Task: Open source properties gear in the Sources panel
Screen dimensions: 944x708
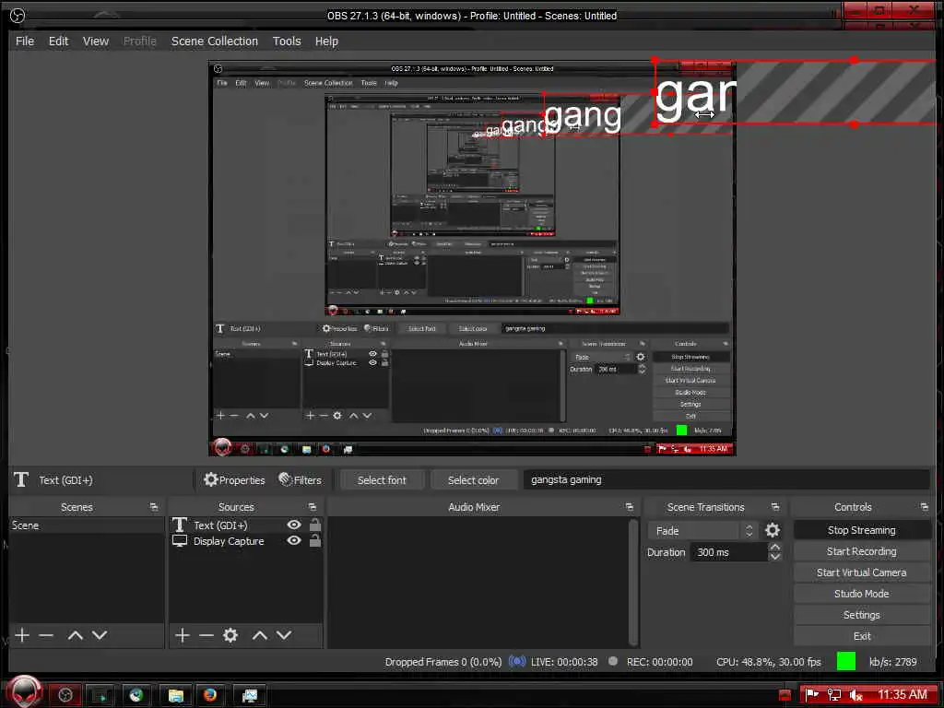Action: pos(230,634)
